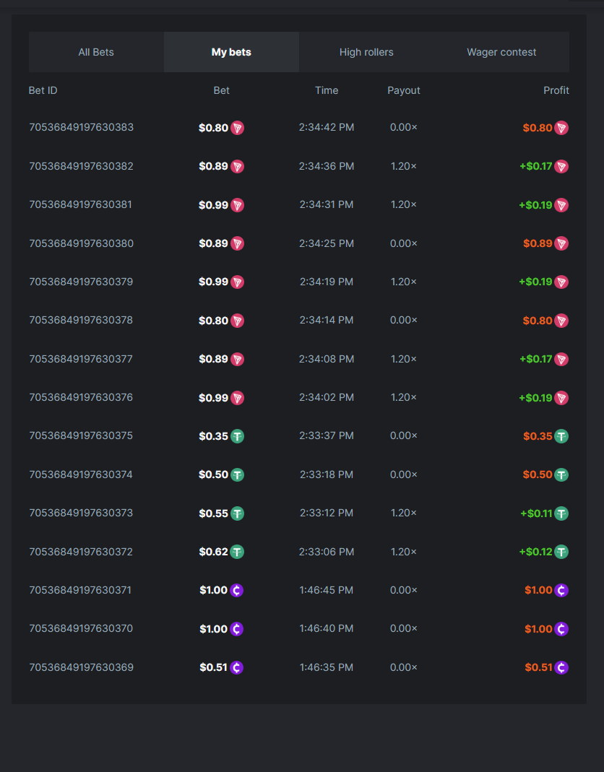
Task: Click Tether icon beside $0.35 bet amount
Action: [237, 436]
